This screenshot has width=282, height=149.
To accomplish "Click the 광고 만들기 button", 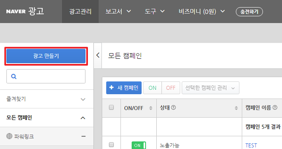I will (x=46, y=56).
